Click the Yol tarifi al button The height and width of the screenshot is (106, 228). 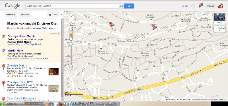pyautogui.click(x=11, y=15)
